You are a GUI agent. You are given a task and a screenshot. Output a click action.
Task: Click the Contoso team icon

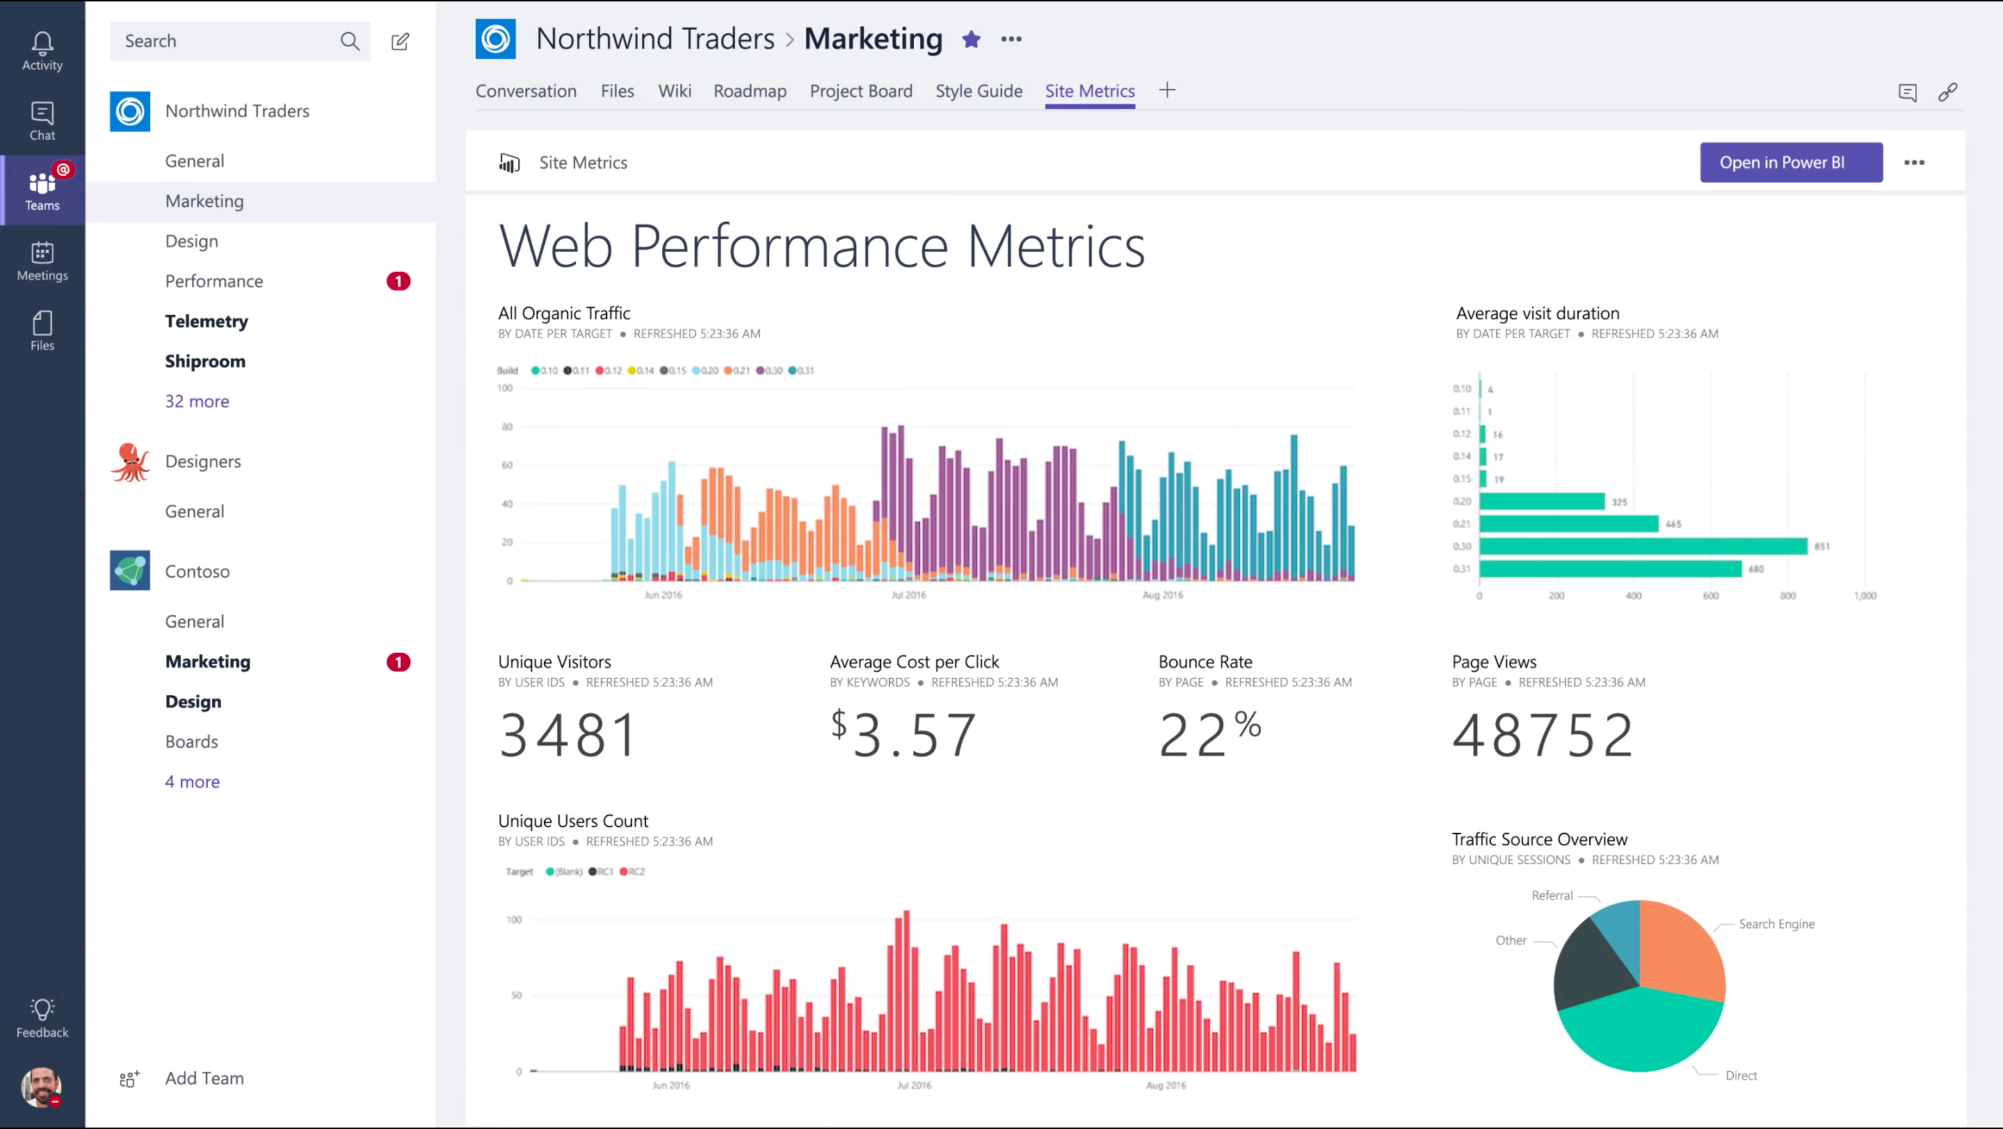pos(130,571)
